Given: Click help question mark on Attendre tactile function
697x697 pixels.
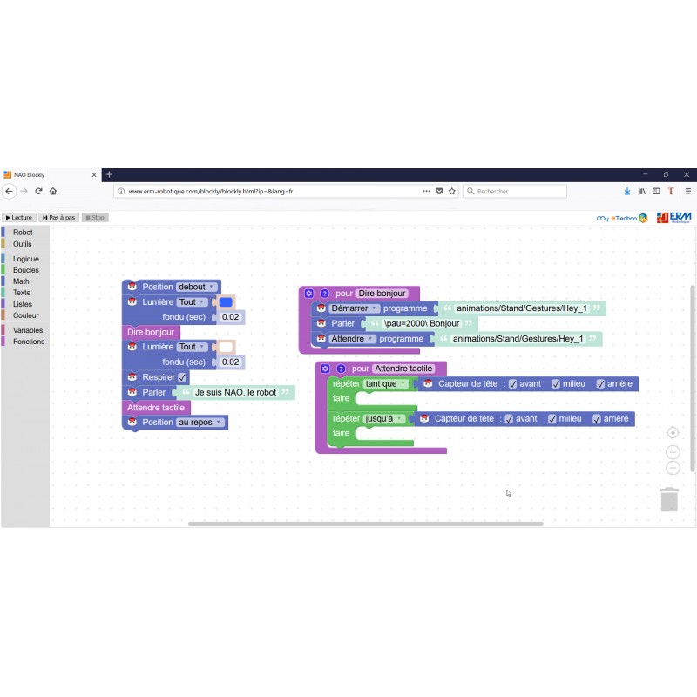Looking at the screenshot, I should tap(341, 369).
